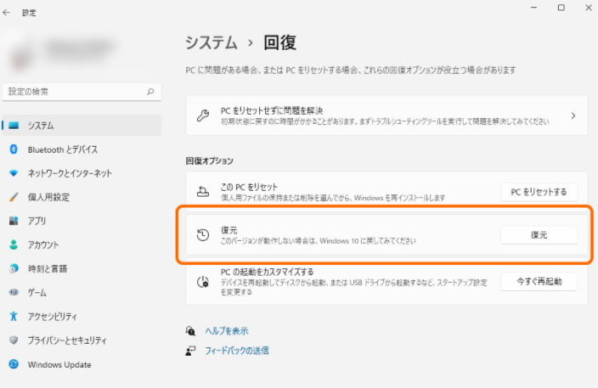Click the システム breadcrumb in the heading
The height and width of the screenshot is (388, 598).
pyautogui.click(x=212, y=42)
